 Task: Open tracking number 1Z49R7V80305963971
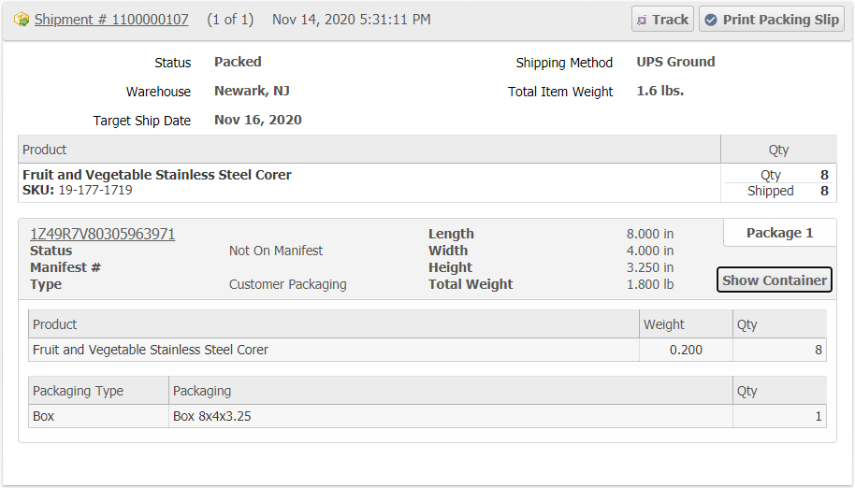click(x=103, y=234)
